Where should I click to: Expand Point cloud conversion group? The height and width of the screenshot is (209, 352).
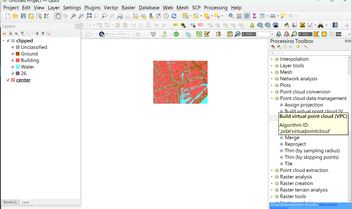coord(272,92)
